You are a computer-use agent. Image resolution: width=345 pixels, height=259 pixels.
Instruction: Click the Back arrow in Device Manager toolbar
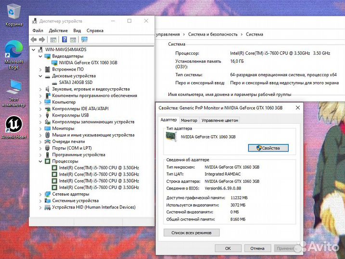pyautogui.click(x=34, y=40)
